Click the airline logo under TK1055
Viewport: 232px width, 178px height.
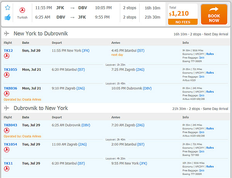click(x=7, y=75)
